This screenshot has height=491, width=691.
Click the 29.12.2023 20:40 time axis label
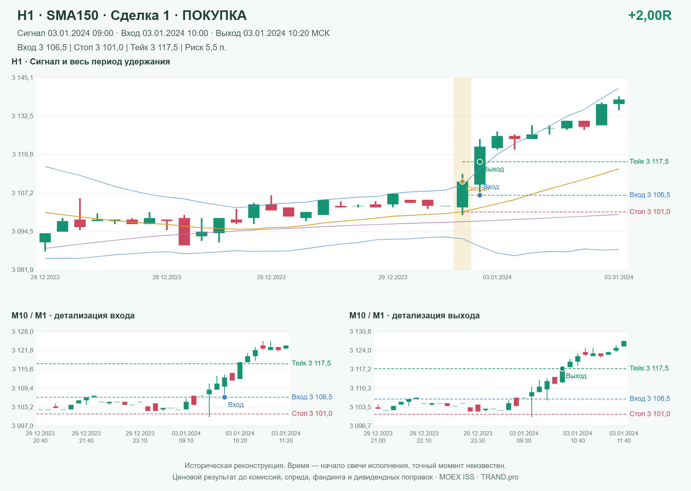pos(40,437)
